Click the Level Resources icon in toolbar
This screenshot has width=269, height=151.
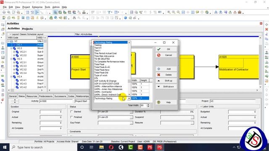click(141, 12)
